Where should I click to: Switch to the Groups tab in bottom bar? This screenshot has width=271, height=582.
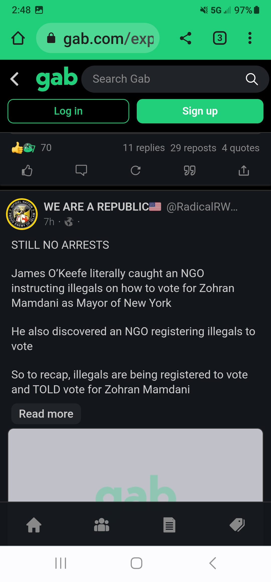(102, 525)
